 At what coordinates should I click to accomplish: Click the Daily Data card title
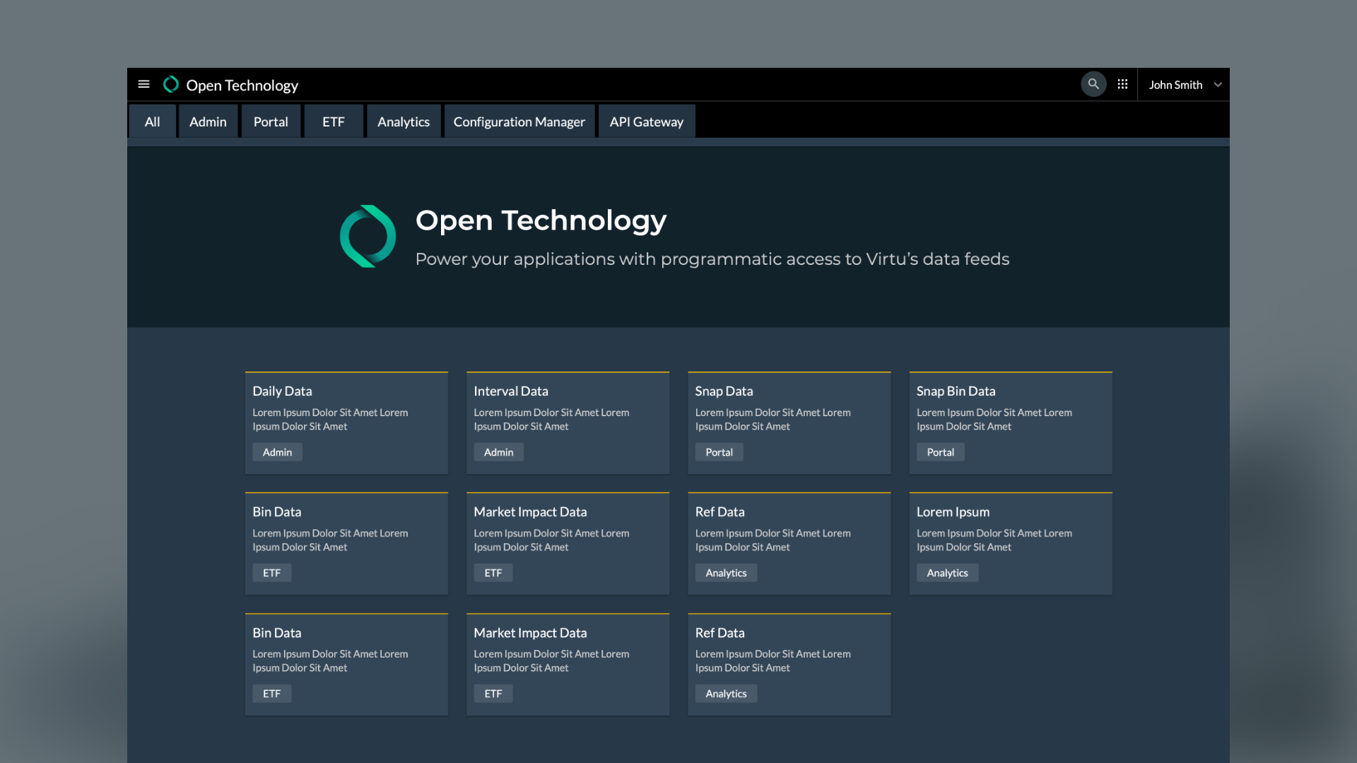pyautogui.click(x=282, y=391)
